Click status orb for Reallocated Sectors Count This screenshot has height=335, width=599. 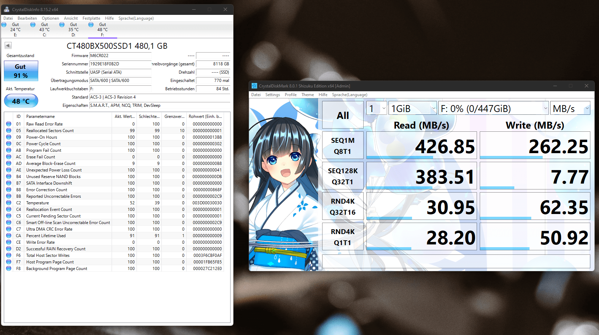tap(9, 130)
